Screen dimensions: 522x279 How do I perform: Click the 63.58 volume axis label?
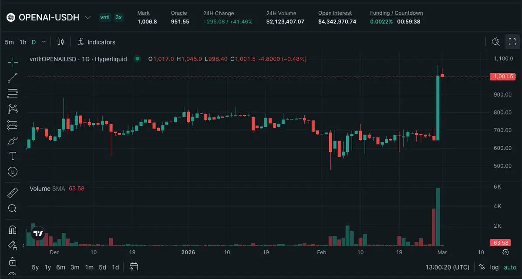[x=501, y=243]
